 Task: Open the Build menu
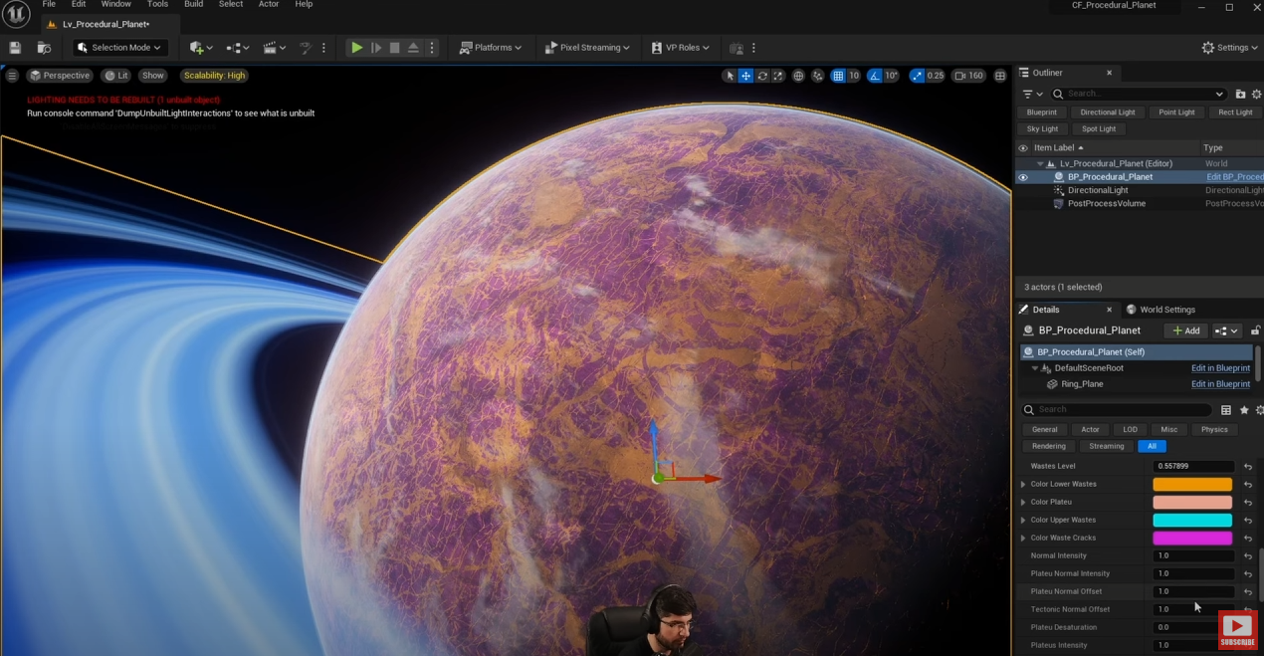click(x=193, y=5)
